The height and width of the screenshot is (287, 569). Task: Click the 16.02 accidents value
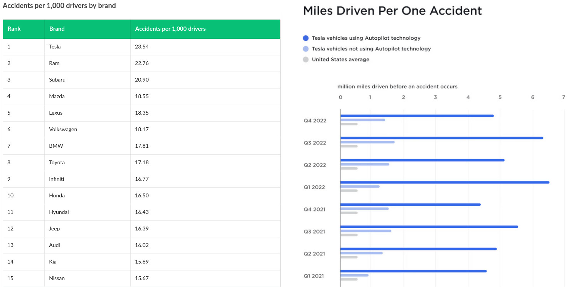point(142,245)
